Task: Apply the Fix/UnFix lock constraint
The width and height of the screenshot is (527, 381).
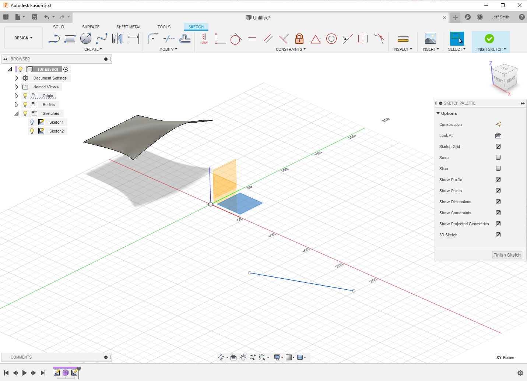Action: click(299, 39)
